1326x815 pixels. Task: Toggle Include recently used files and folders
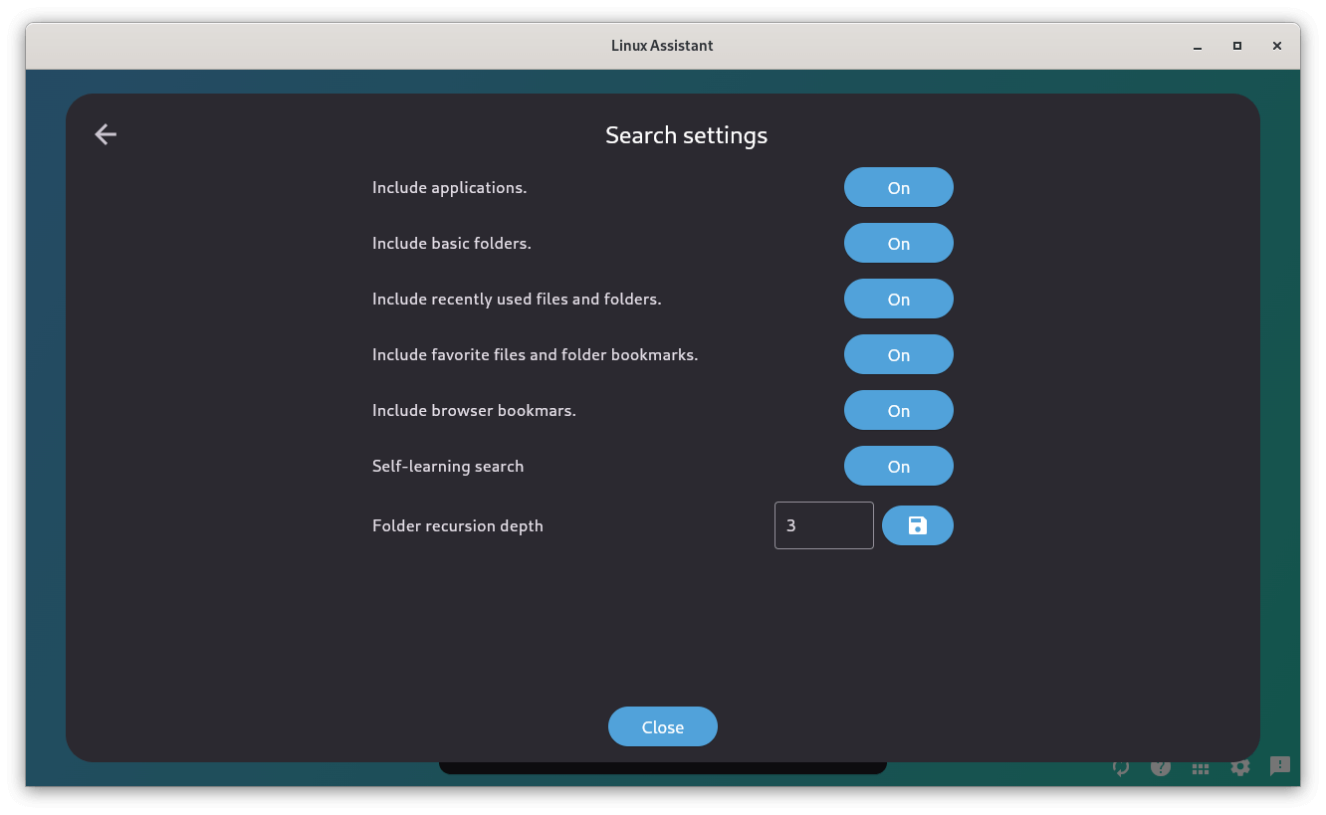898,300
